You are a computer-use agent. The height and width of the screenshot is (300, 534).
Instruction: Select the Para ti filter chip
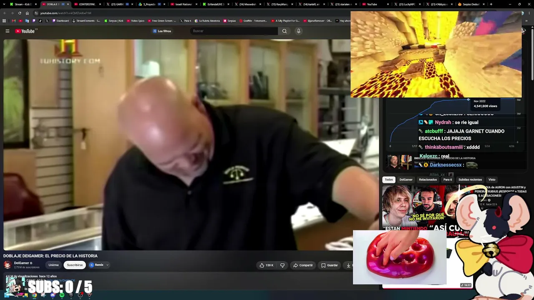point(448,180)
